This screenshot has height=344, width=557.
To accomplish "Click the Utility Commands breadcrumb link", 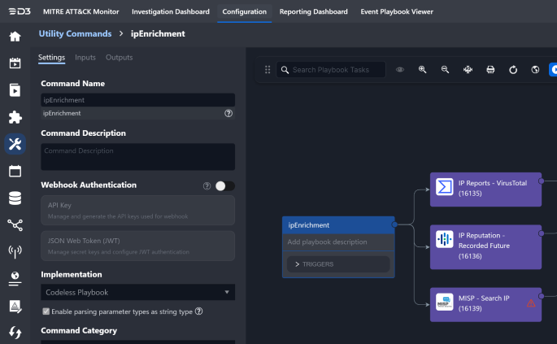I will pyautogui.click(x=74, y=34).
